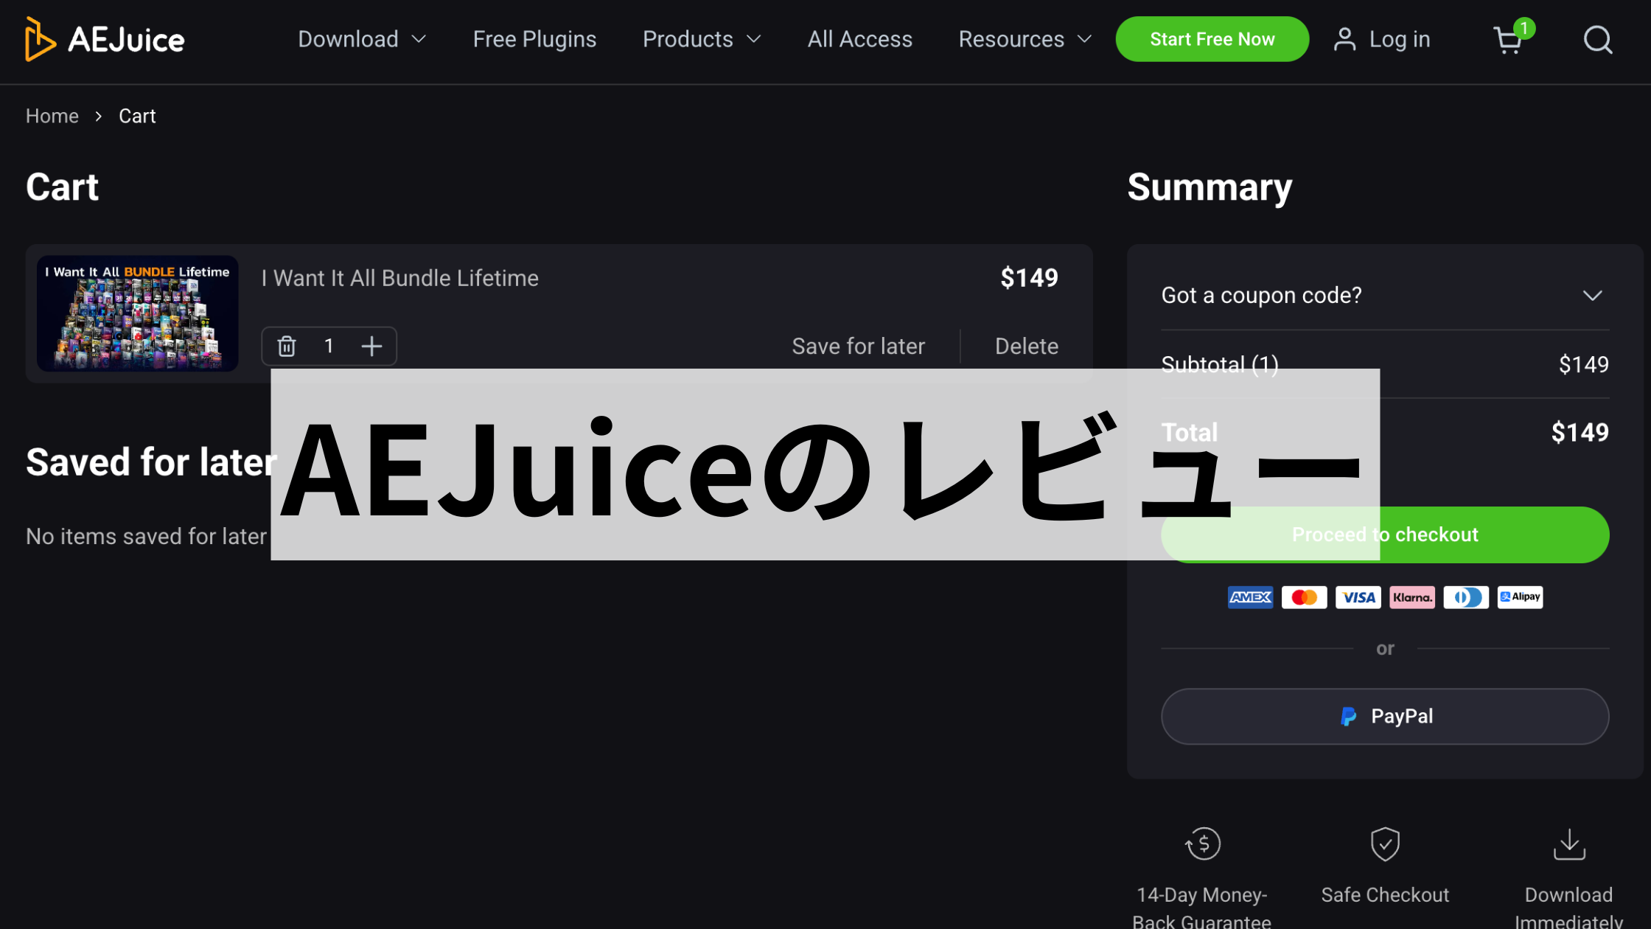Delete the bundle from cart
Viewport: 1651px width, 929px height.
point(1026,346)
